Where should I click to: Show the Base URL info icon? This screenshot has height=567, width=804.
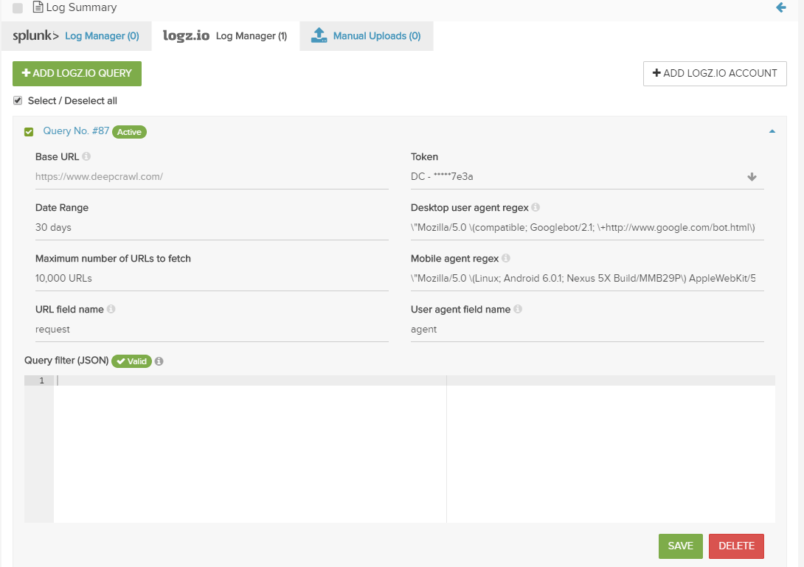click(86, 156)
